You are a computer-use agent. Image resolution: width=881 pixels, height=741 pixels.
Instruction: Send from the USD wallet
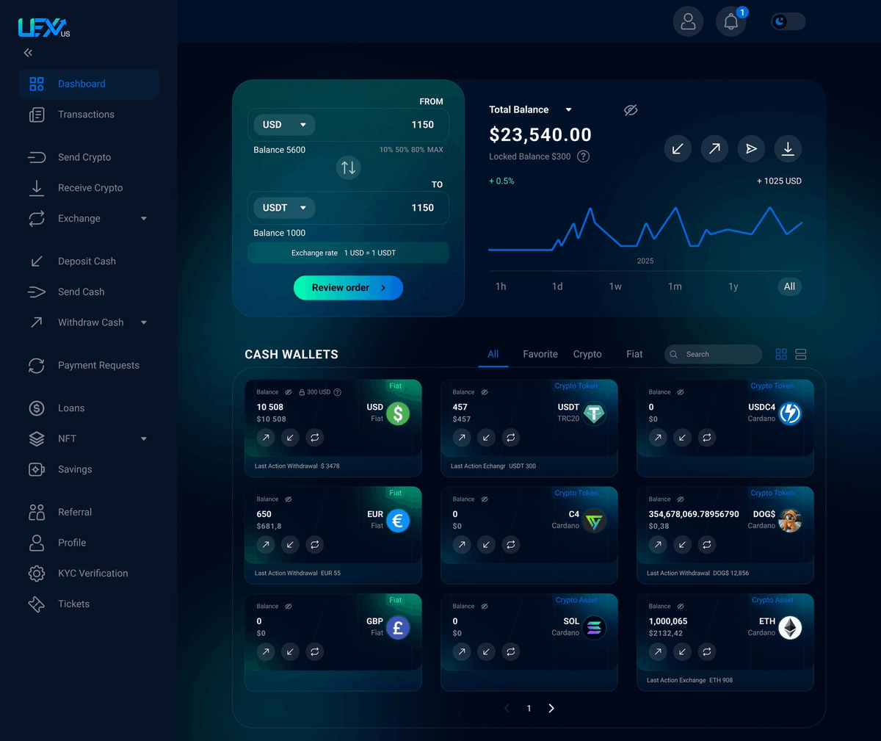point(266,438)
